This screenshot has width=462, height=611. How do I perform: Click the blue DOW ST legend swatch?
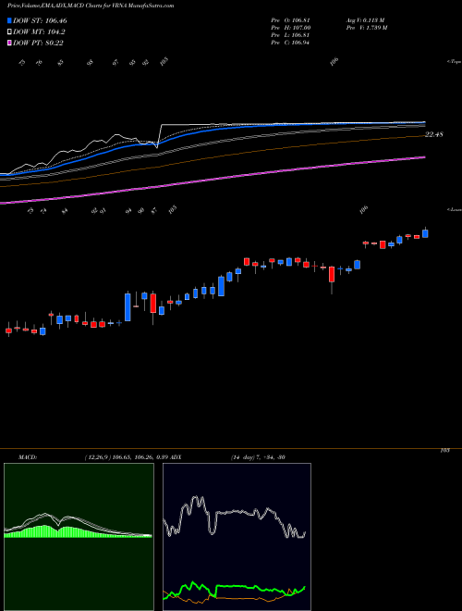10,21
